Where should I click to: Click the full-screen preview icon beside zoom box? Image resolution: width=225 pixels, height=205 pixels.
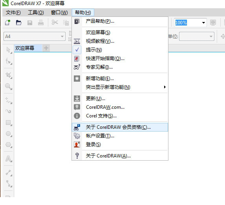point(213,22)
